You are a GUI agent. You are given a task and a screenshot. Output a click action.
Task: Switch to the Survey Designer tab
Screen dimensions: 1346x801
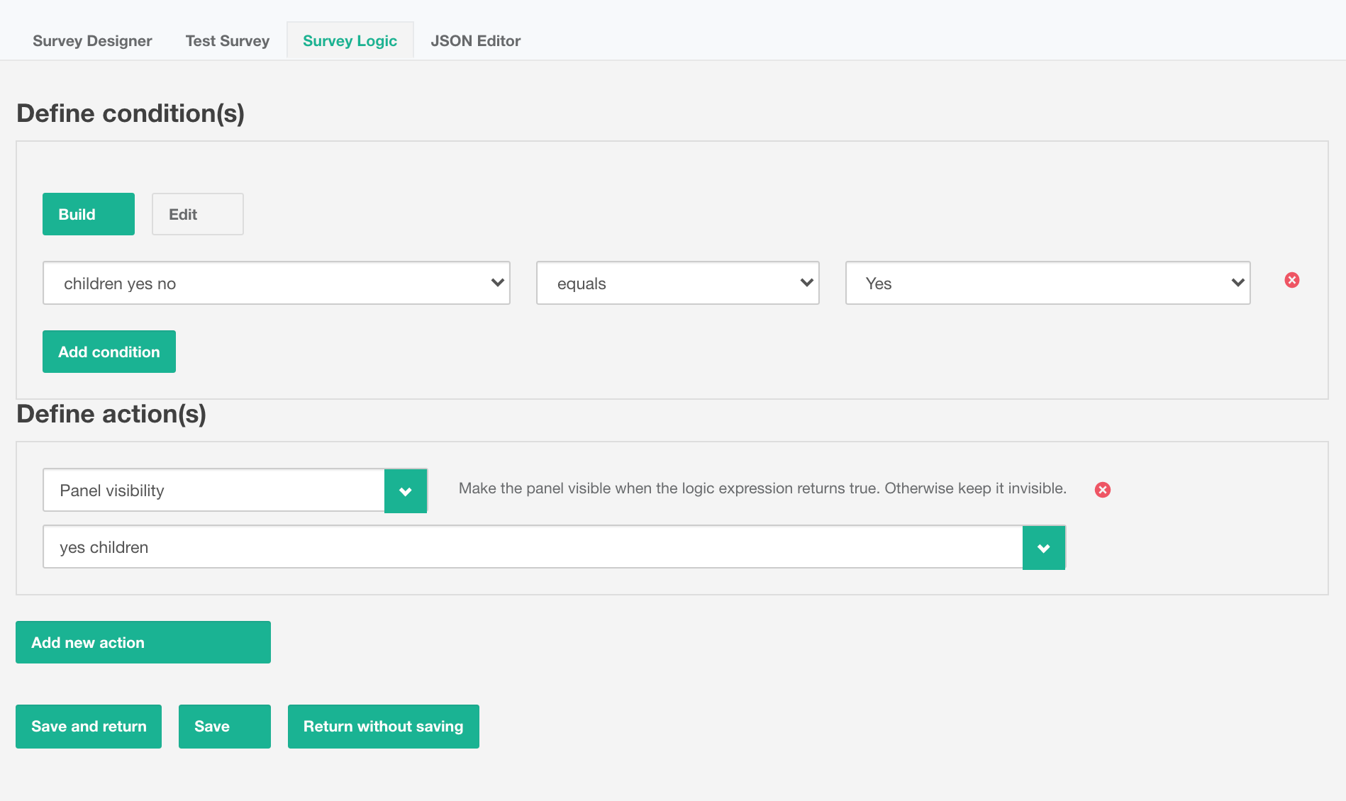click(x=92, y=41)
